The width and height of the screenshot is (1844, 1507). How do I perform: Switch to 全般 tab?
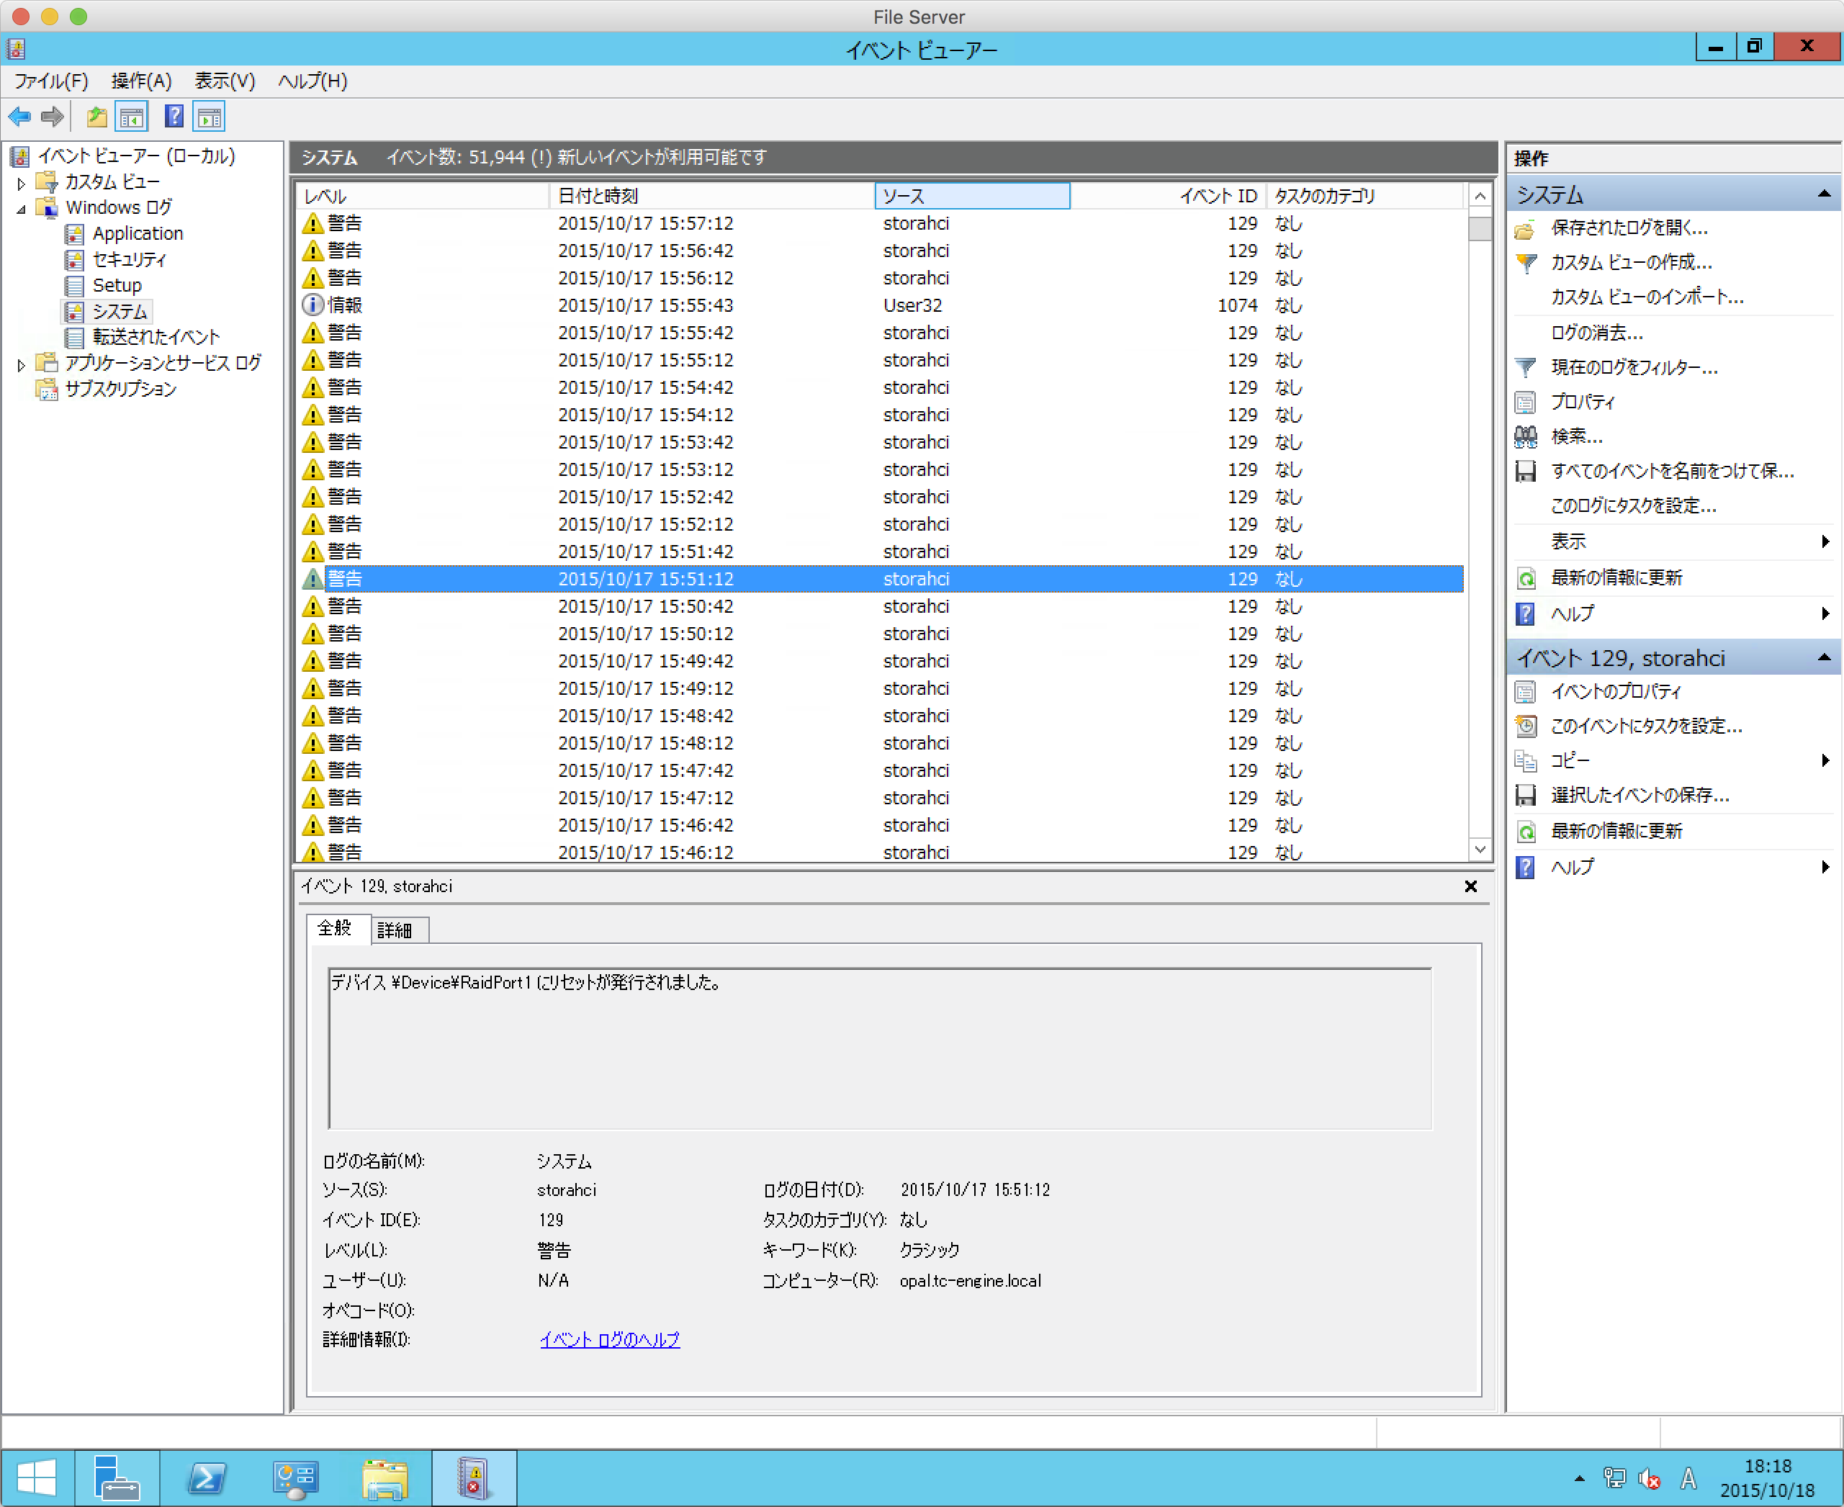pos(337,928)
